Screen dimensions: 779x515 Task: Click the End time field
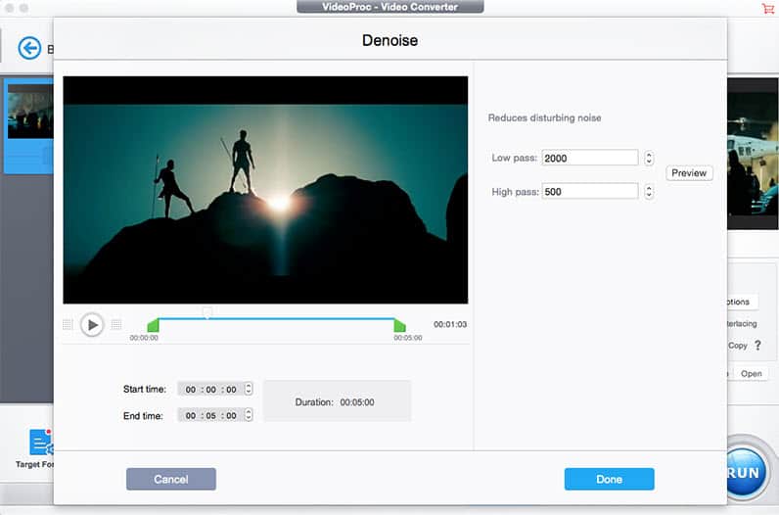coord(210,415)
